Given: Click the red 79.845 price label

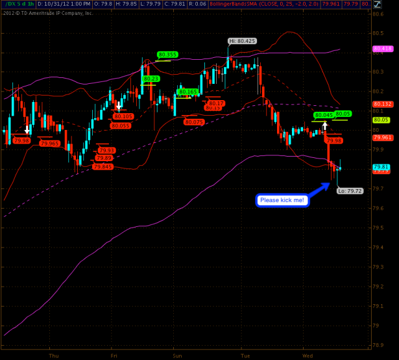Looking at the screenshot, I should point(103,167).
